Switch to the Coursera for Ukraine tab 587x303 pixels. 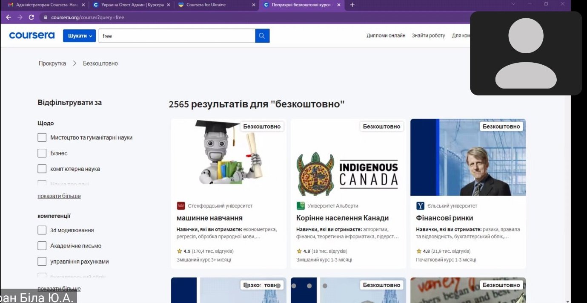(x=217, y=5)
